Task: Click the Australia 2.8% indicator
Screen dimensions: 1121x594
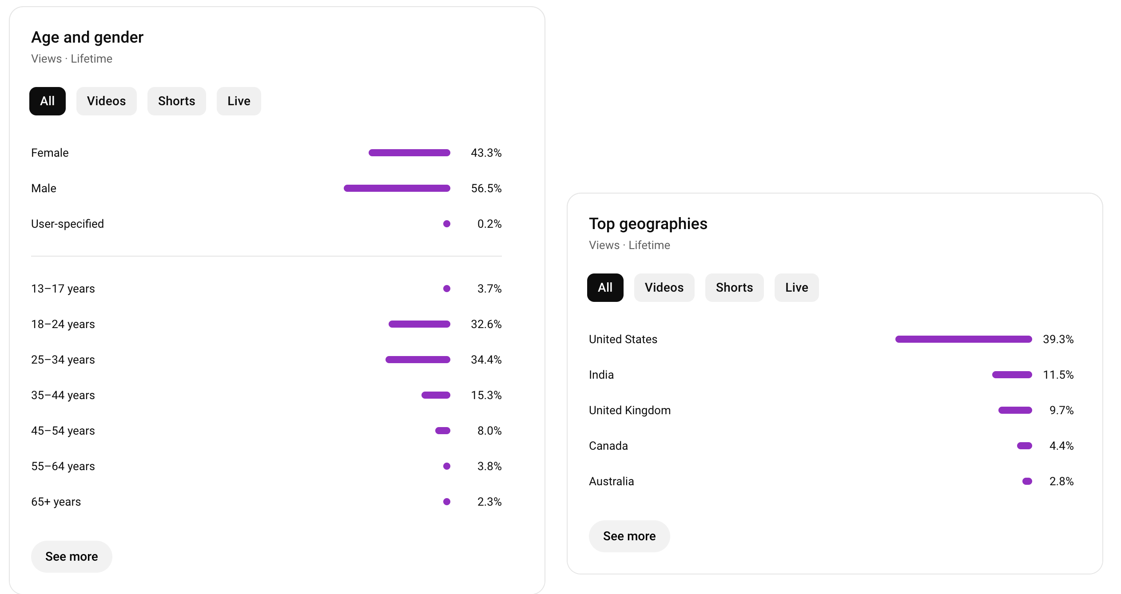Action: [x=1027, y=481]
